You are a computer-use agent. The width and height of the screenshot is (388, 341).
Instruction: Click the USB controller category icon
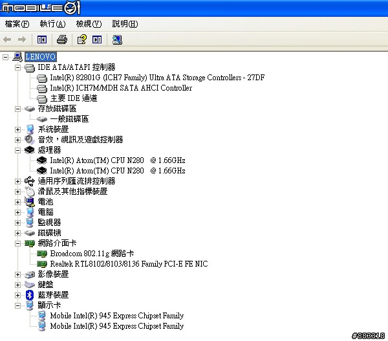[30, 181]
